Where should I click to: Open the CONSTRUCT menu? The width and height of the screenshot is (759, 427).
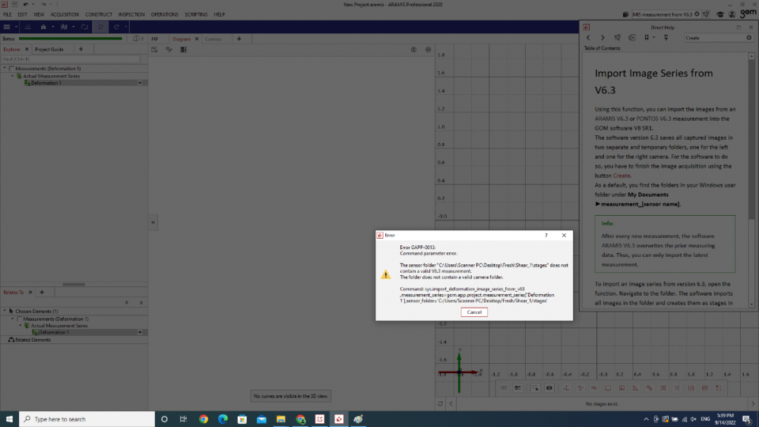[x=99, y=14]
